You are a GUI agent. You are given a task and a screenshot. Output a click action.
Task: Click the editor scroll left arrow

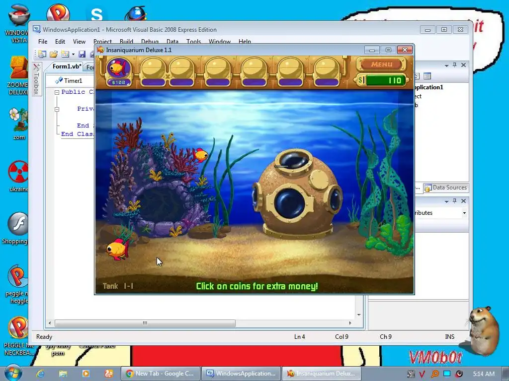tap(50, 323)
